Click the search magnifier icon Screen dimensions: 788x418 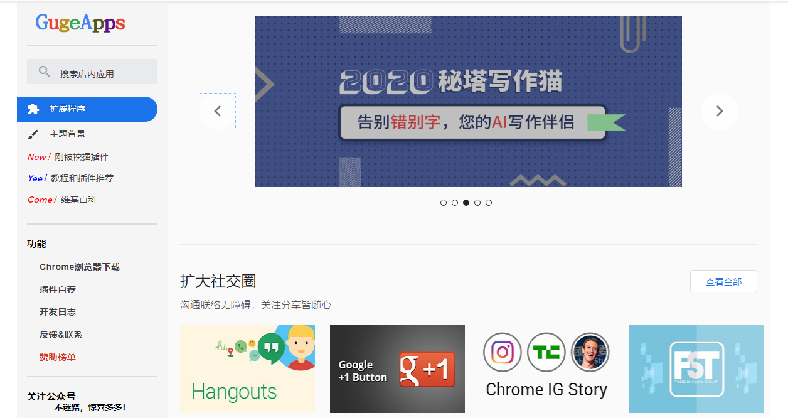coord(44,72)
